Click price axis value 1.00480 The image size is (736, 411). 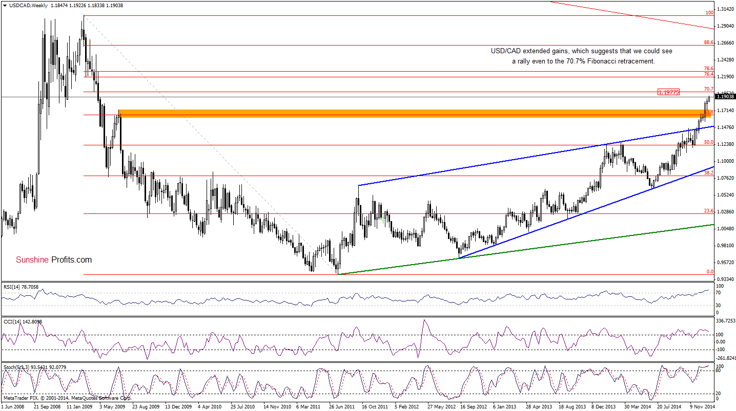pyautogui.click(x=726, y=229)
